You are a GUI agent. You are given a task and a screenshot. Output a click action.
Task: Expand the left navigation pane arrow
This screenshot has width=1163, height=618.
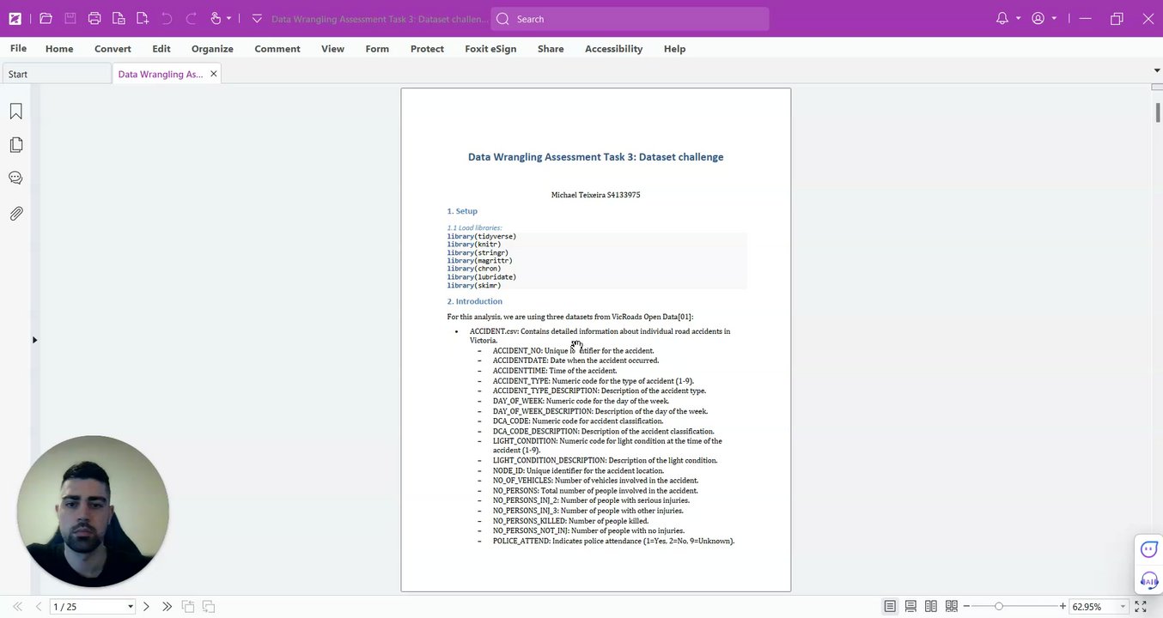pyautogui.click(x=34, y=340)
